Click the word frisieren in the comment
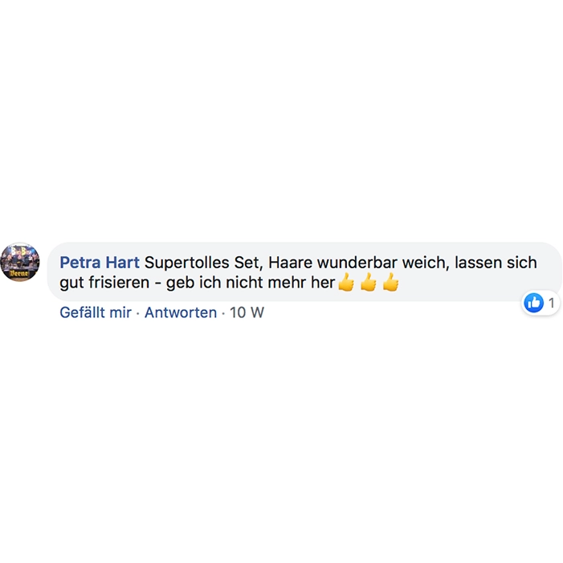Image resolution: width=563 pixels, height=563 pixels. [x=119, y=283]
